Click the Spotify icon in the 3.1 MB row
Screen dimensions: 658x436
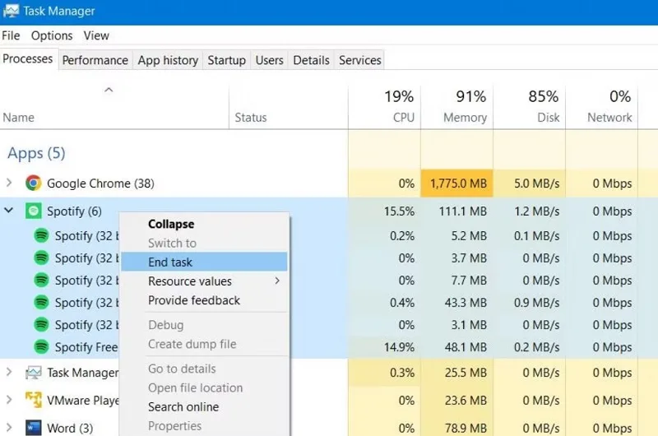click(41, 324)
